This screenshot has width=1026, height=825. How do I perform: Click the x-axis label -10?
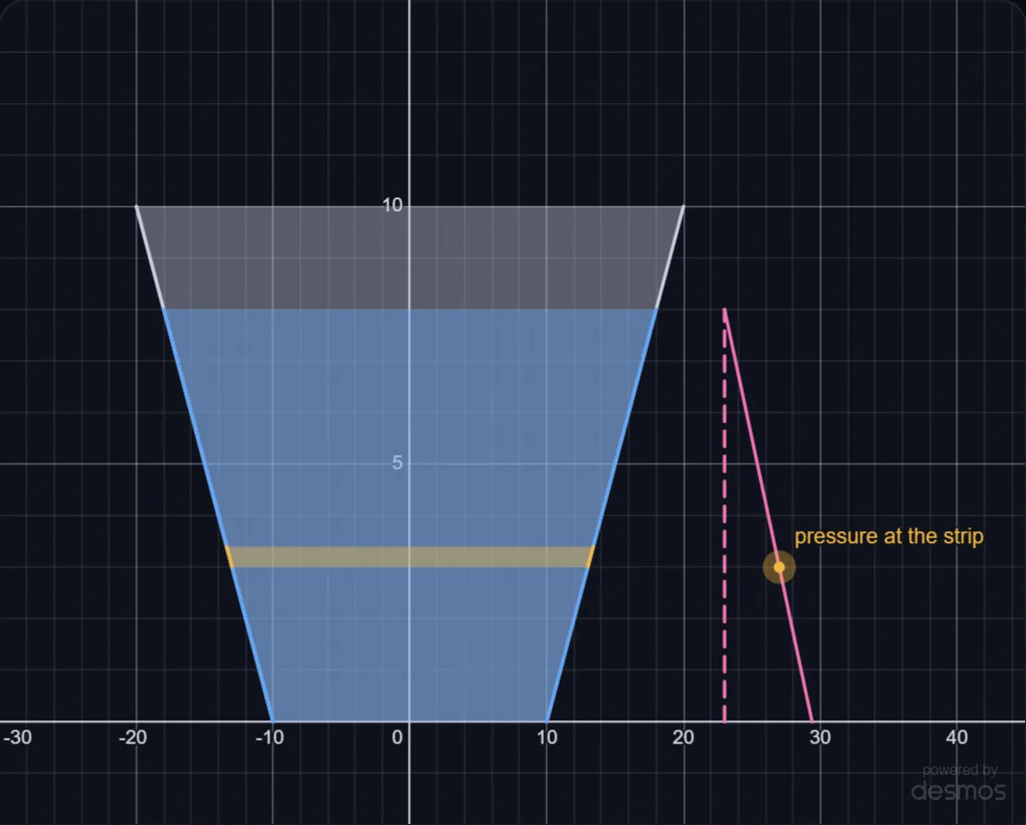tap(270, 737)
